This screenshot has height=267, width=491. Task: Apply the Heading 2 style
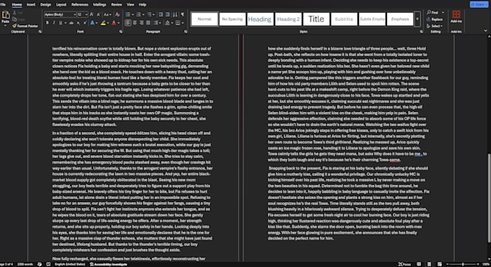(x=288, y=19)
